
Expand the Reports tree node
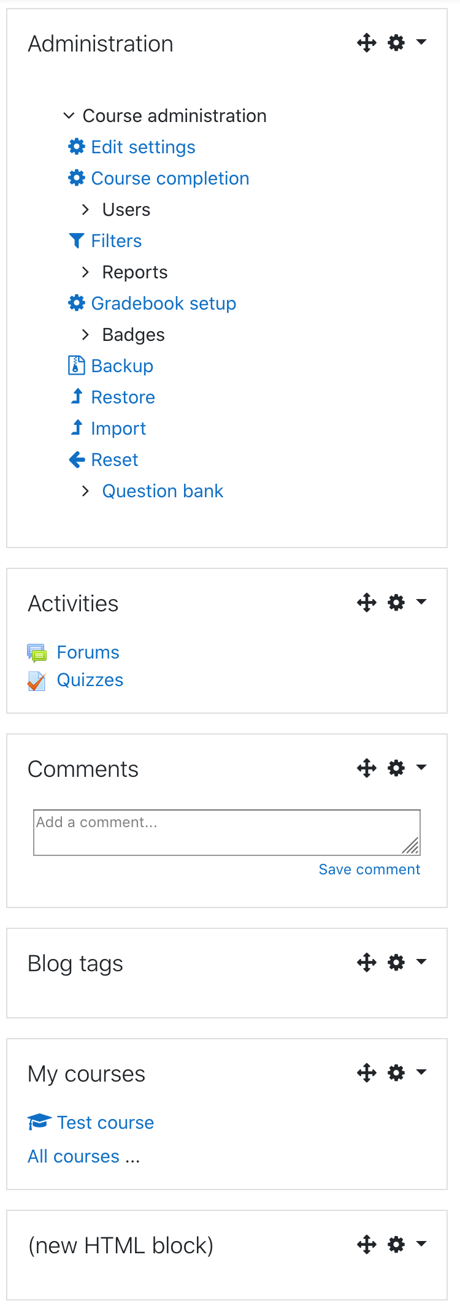tap(85, 272)
